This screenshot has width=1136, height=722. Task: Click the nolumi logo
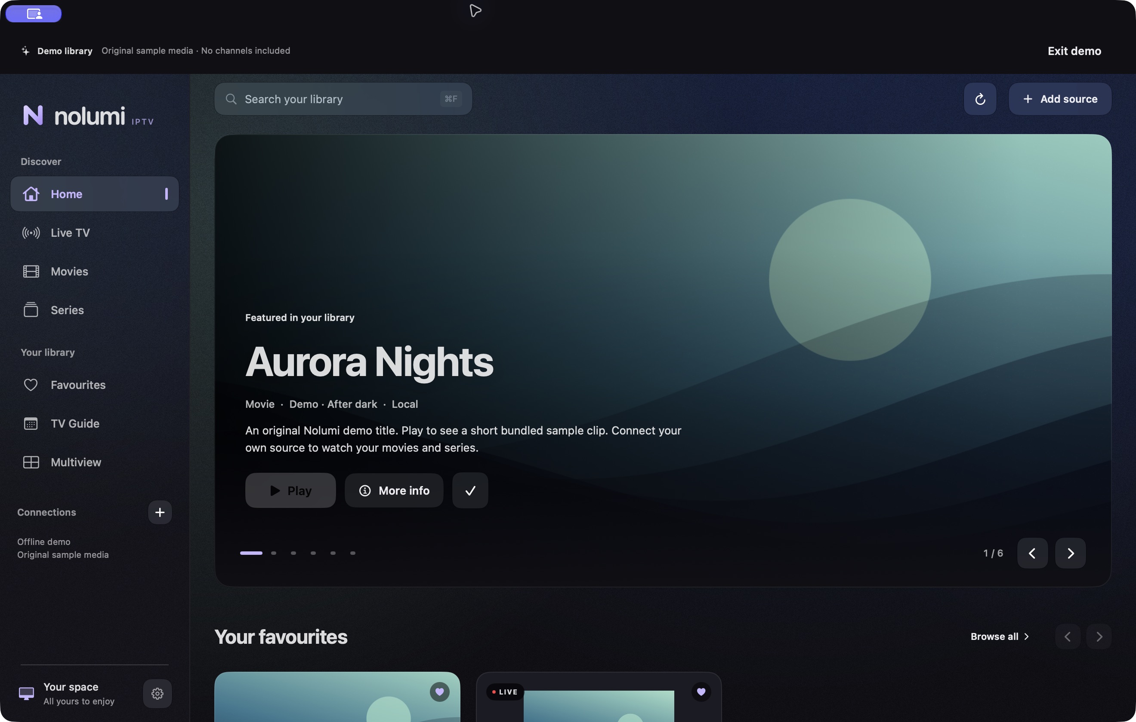(88, 116)
